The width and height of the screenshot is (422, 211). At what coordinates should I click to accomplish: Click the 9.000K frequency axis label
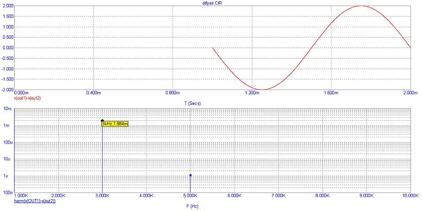pyautogui.click(x=366, y=196)
